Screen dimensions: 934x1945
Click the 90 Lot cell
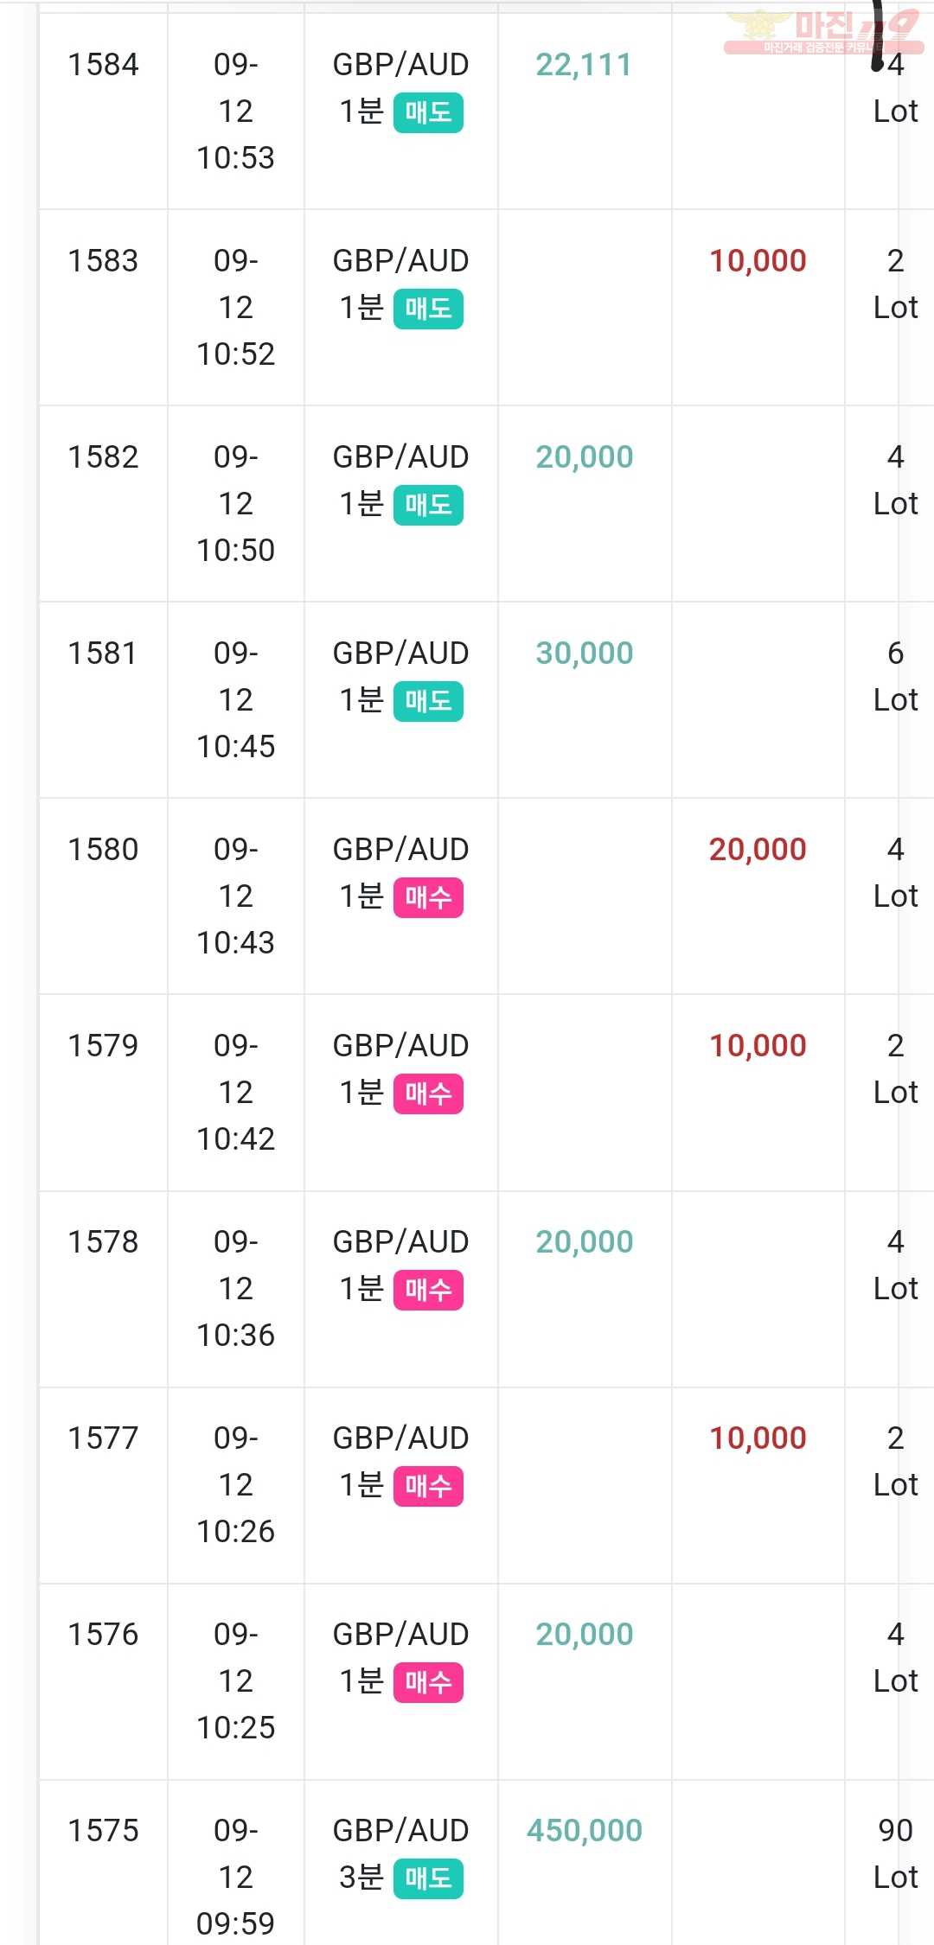(895, 1854)
